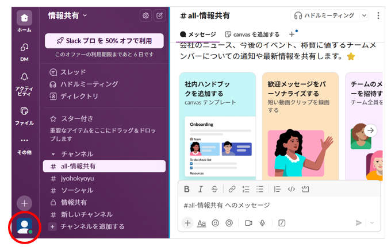Select the # all-情報共有 channel

(x=104, y=167)
